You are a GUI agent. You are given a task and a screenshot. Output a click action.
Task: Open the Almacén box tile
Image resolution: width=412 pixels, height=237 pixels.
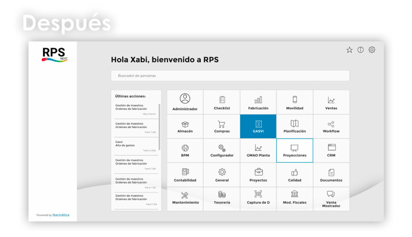tap(185, 126)
